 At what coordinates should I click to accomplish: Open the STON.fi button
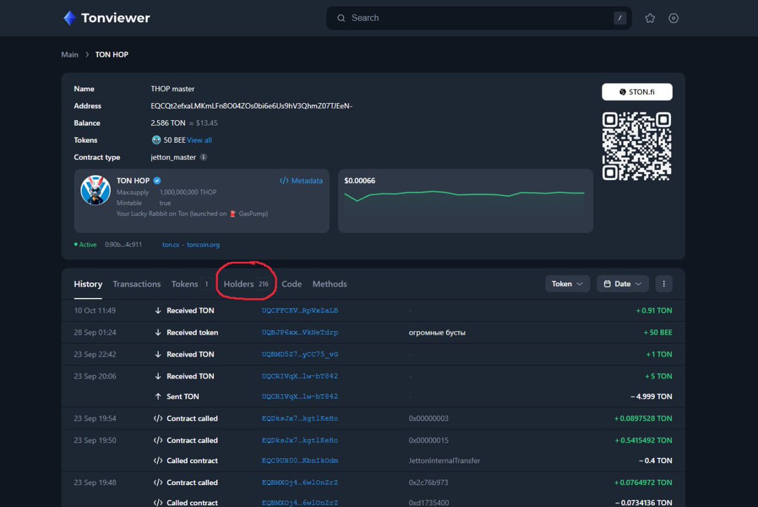click(x=637, y=92)
